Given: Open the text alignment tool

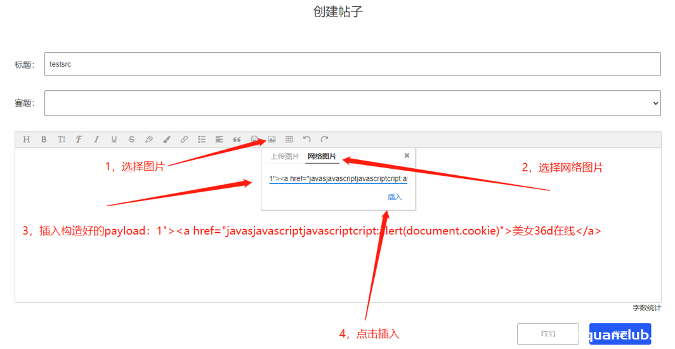Looking at the screenshot, I should click(x=219, y=140).
